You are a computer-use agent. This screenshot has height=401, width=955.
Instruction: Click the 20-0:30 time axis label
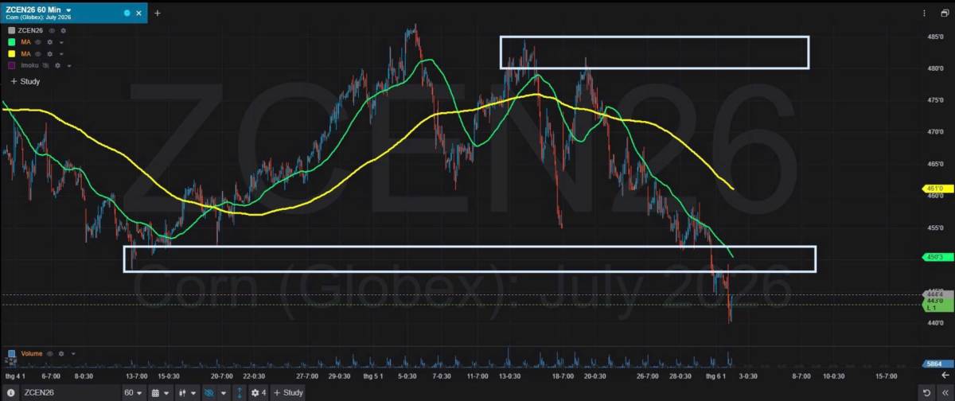point(594,376)
